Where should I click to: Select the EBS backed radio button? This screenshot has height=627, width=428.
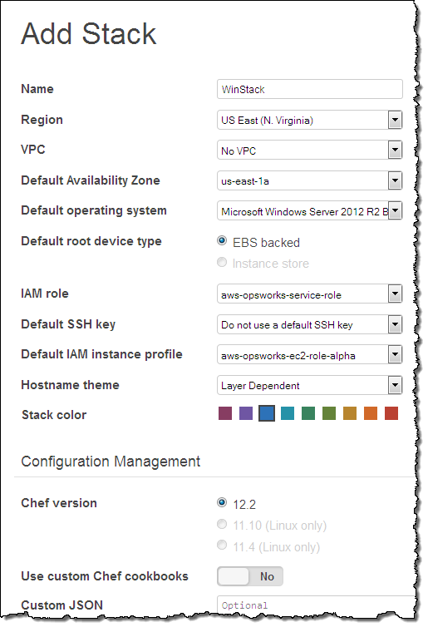pyautogui.click(x=222, y=240)
